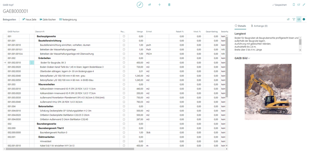Click Langtext scroll down arrow
Screen dimensions: 313x155
point(300,50)
